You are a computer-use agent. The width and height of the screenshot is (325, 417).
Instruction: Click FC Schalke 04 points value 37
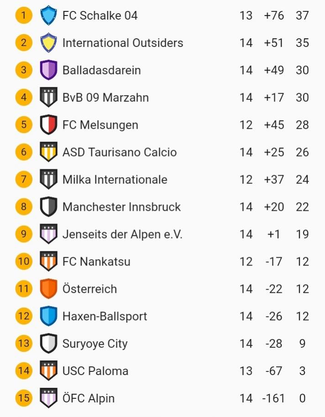pyautogui.click(x=302, y=16)
